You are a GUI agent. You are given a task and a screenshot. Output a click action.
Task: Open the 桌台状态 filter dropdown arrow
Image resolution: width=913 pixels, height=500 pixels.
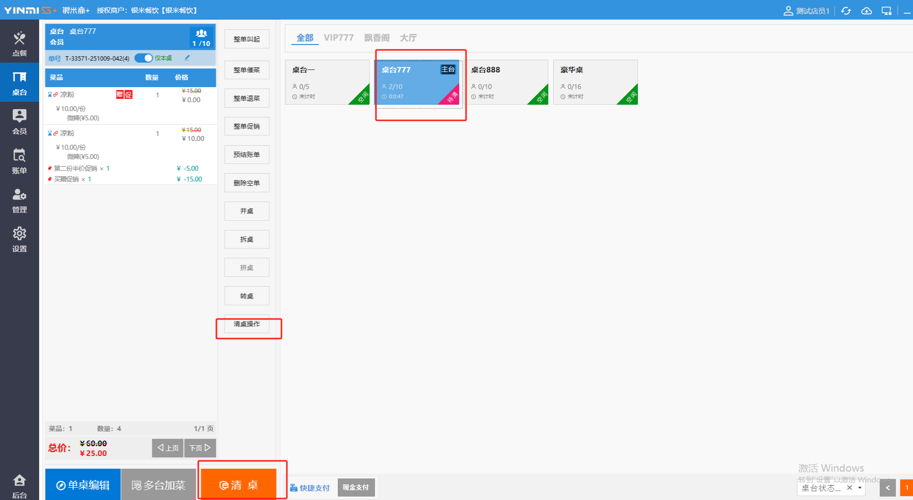(x=860, y=488)
